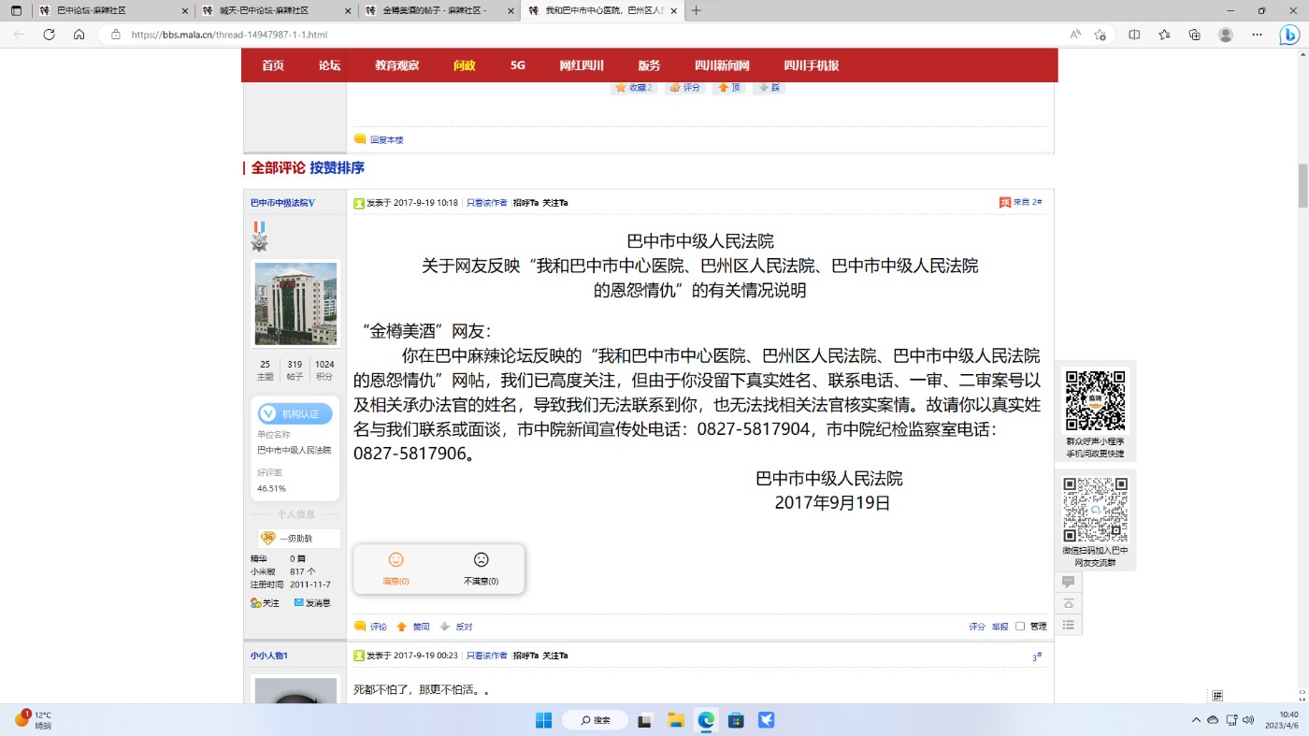Open 服务 in the navigation bar
The width and height of the screenshot is (1309, 736).
(649, 65)
